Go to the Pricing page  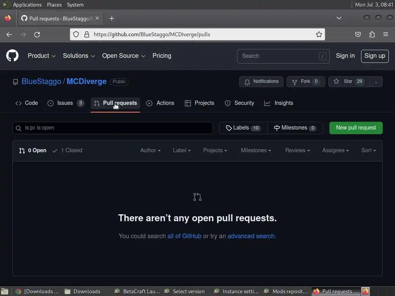click(x=162, y=56)
